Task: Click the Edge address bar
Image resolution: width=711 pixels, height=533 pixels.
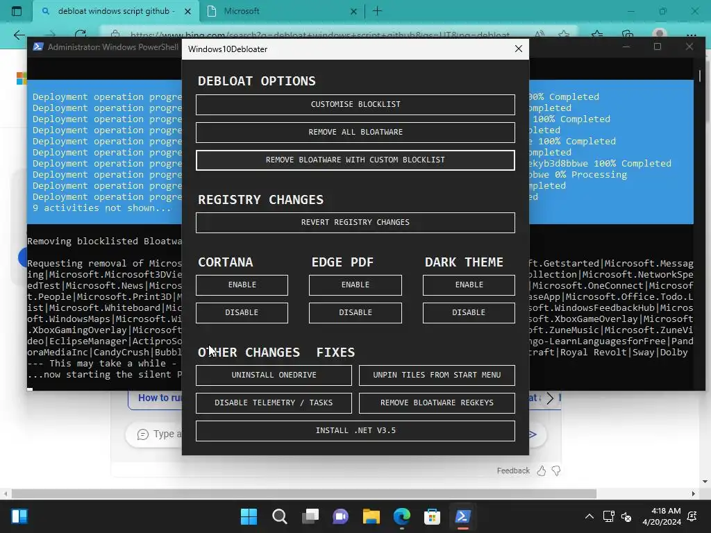Action: pos(319,35)
